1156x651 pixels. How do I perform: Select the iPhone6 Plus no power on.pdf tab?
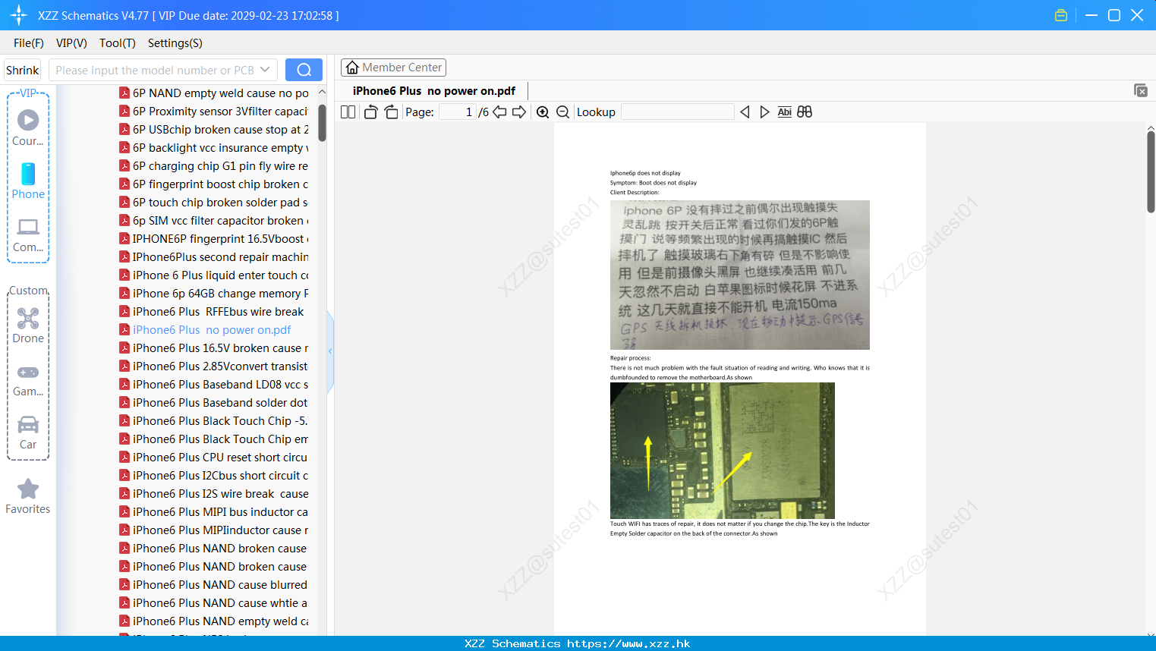[x=434, y=91]
